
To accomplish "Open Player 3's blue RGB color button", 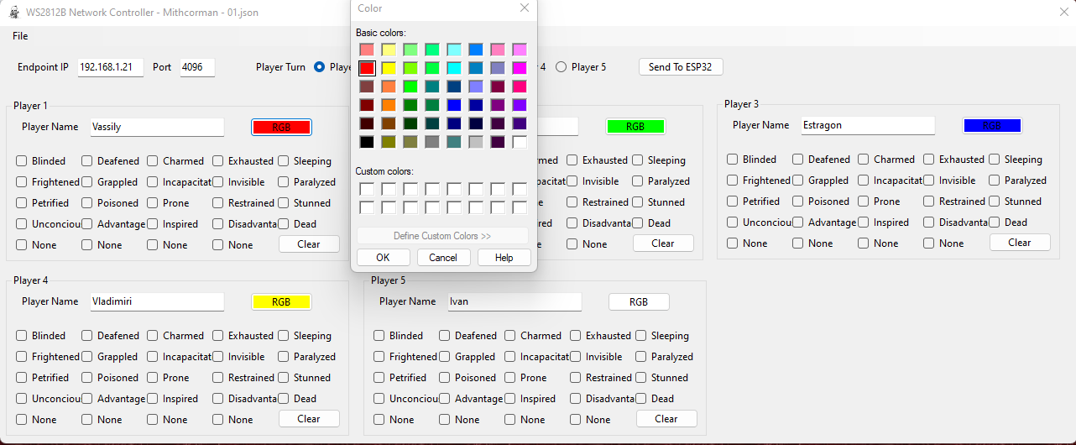I will click(x=992, y=126).
